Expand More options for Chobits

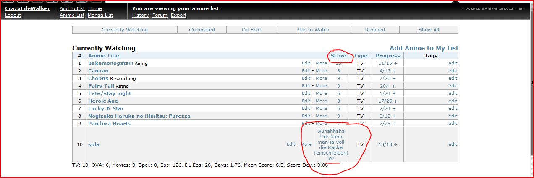pyautogui.click(x=321, y=78)
